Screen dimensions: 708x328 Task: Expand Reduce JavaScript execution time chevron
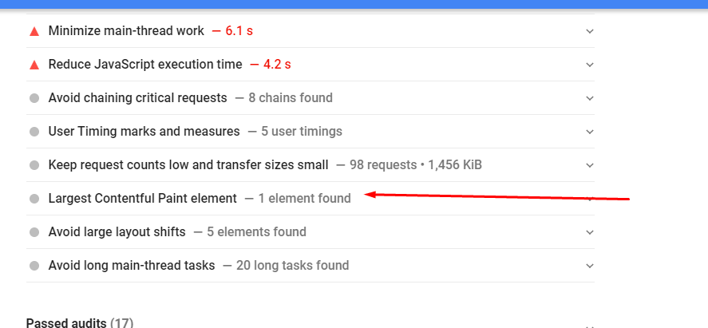590,65
